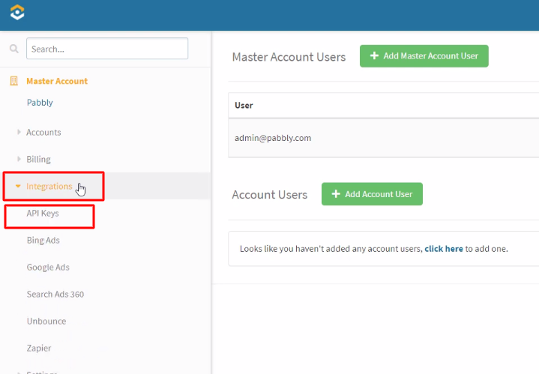Click the magnifying glass search icon
This screenshot has height=374, width=539.
[14, 49]
